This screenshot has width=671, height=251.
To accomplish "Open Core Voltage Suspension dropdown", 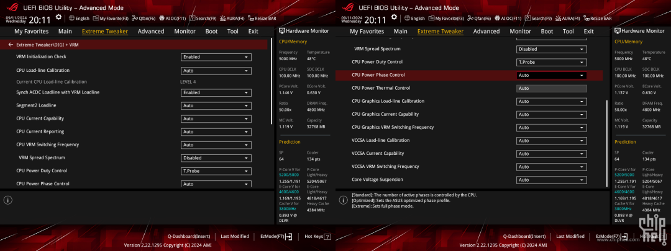I will [552, 180].
